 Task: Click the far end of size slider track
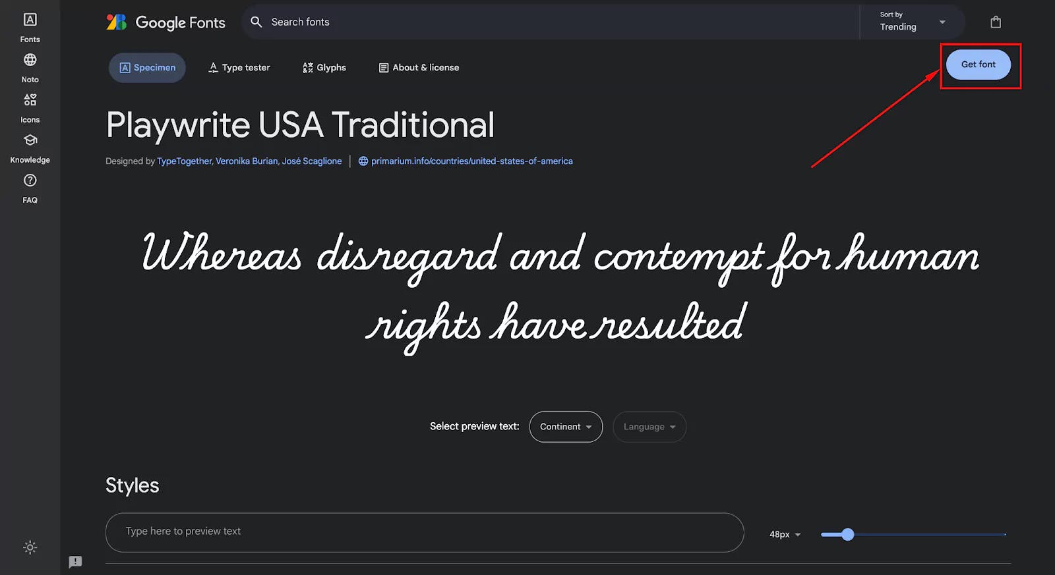pos(1004,534)
